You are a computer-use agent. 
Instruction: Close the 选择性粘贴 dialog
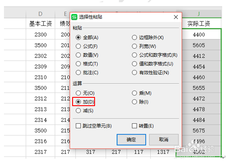click(176, 17)
